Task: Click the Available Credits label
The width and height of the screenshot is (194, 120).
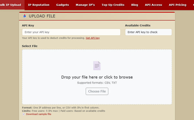Action: 138,25
